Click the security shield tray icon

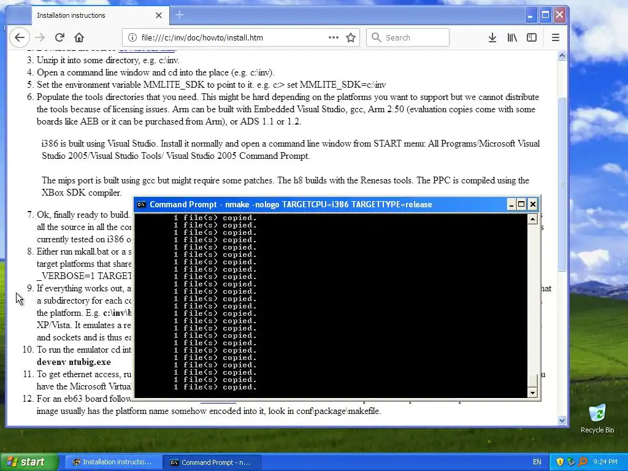point(559,462)
